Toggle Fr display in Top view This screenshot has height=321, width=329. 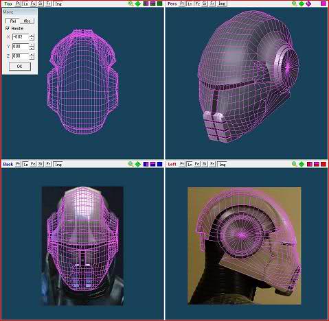[x=48, y=4]
